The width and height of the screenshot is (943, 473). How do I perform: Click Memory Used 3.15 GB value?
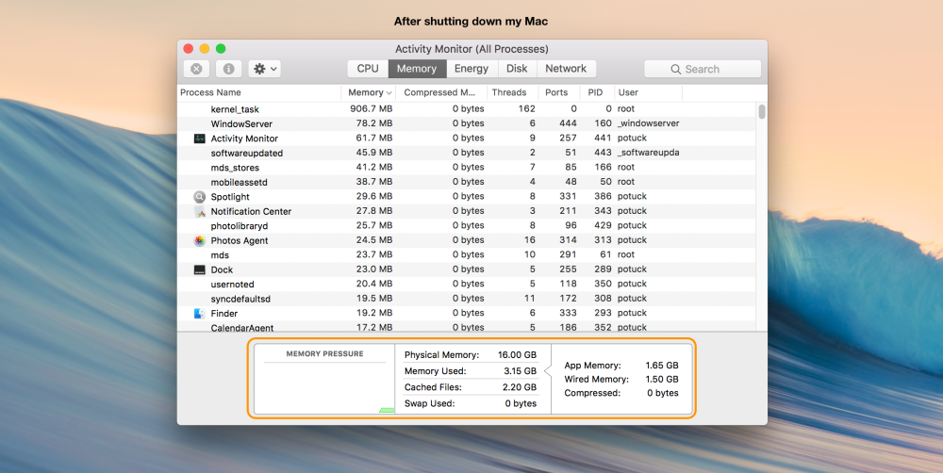[521, 371]
